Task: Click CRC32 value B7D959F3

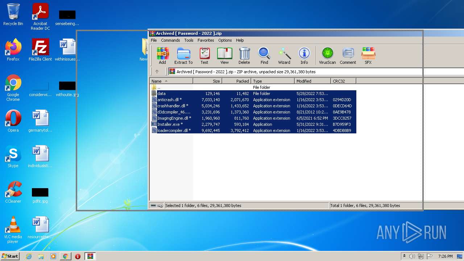Action: pyautogui.click(x=342, y=124)
